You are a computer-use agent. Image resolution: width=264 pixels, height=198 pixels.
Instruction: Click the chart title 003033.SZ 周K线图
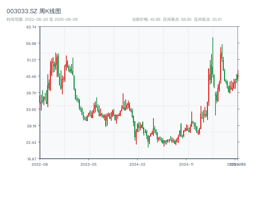click(x=34, y=11)
